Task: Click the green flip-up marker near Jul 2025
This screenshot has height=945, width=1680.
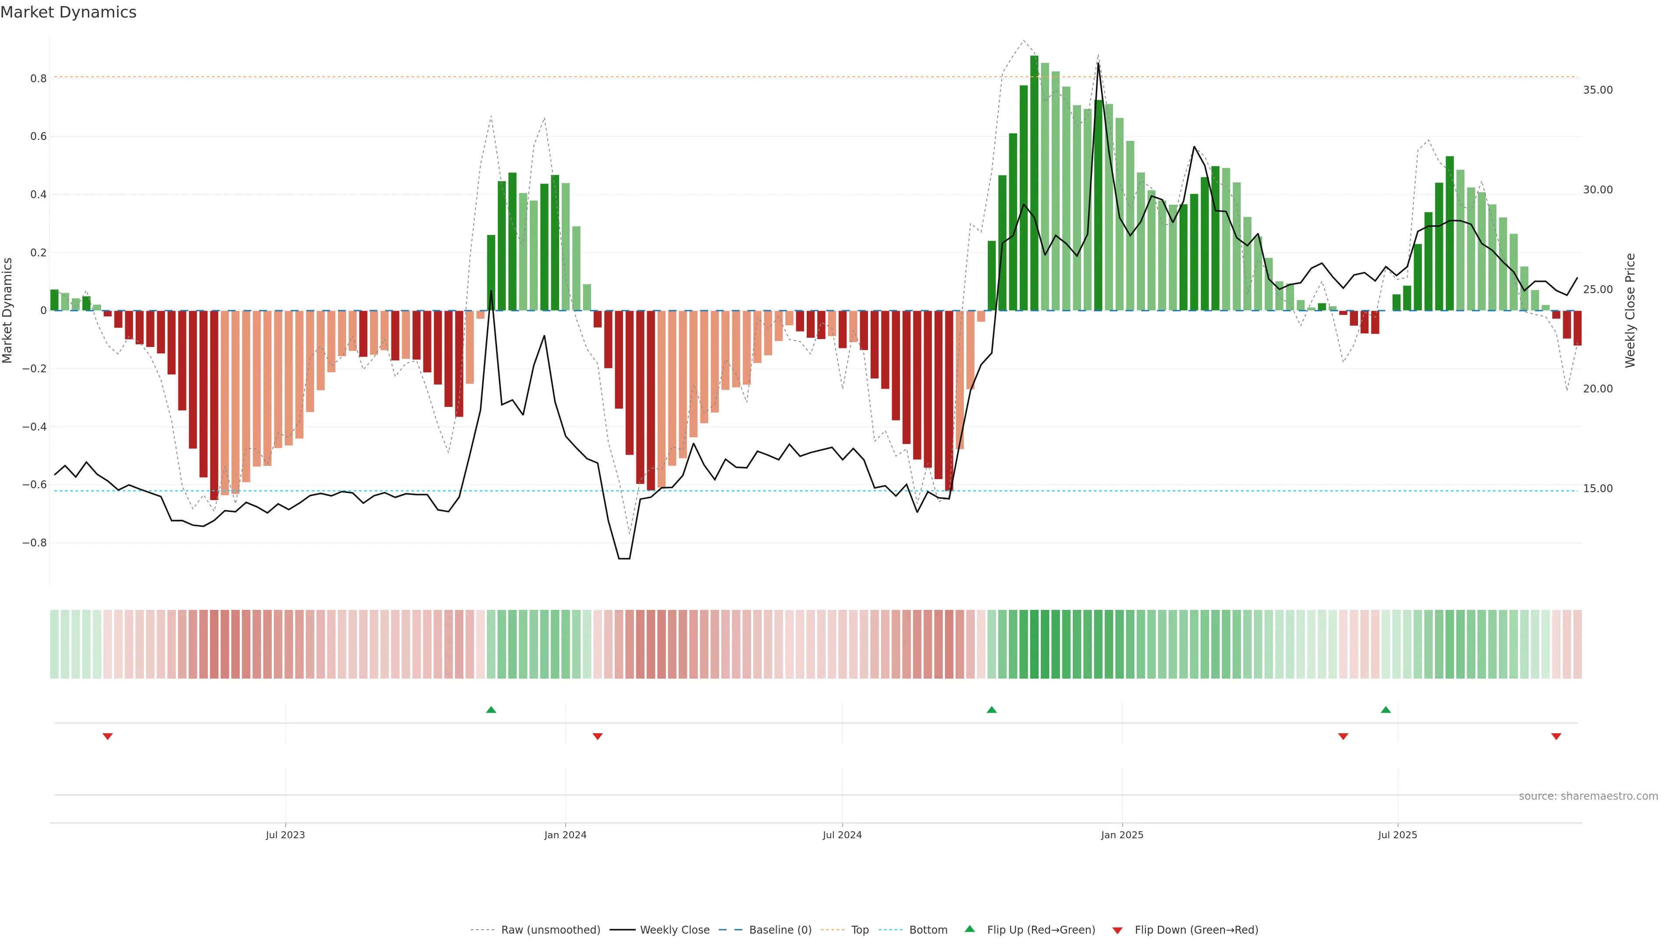Action: coord(1385,710)
